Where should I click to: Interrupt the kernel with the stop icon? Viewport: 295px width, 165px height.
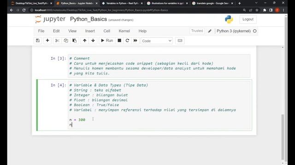[x=119, y=41]
